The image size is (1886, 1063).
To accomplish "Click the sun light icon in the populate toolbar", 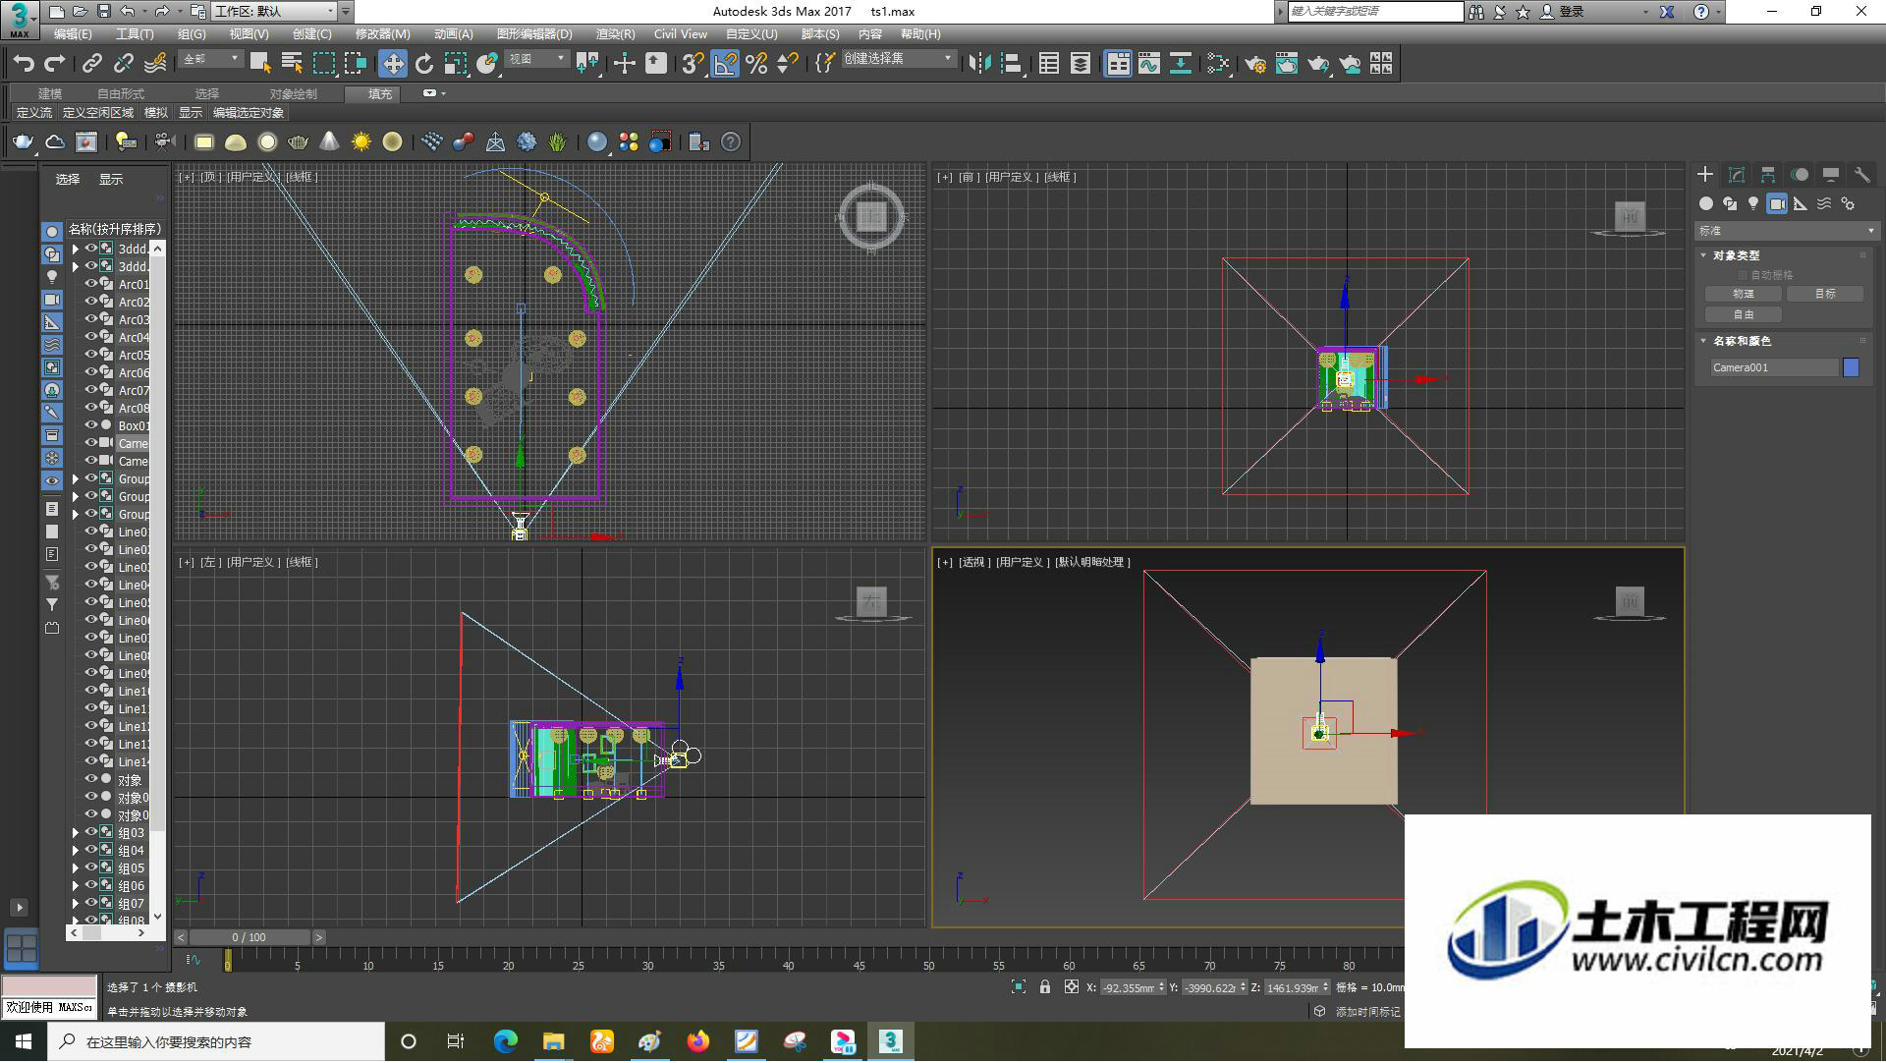I will click(x=361, y=142).
